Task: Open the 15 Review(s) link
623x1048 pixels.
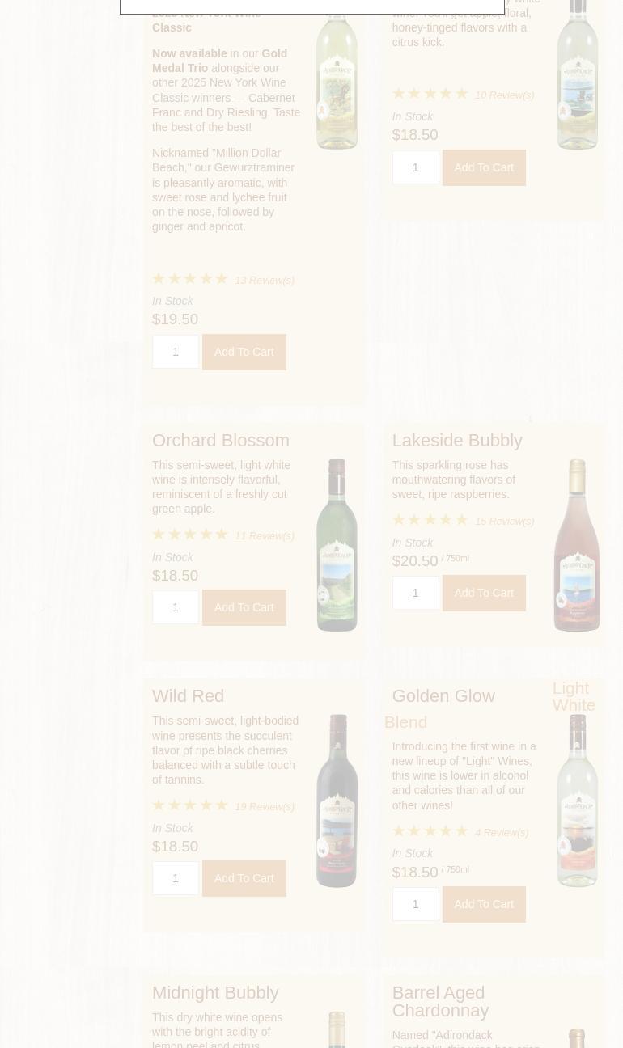Action: click(x=505, y=521)
